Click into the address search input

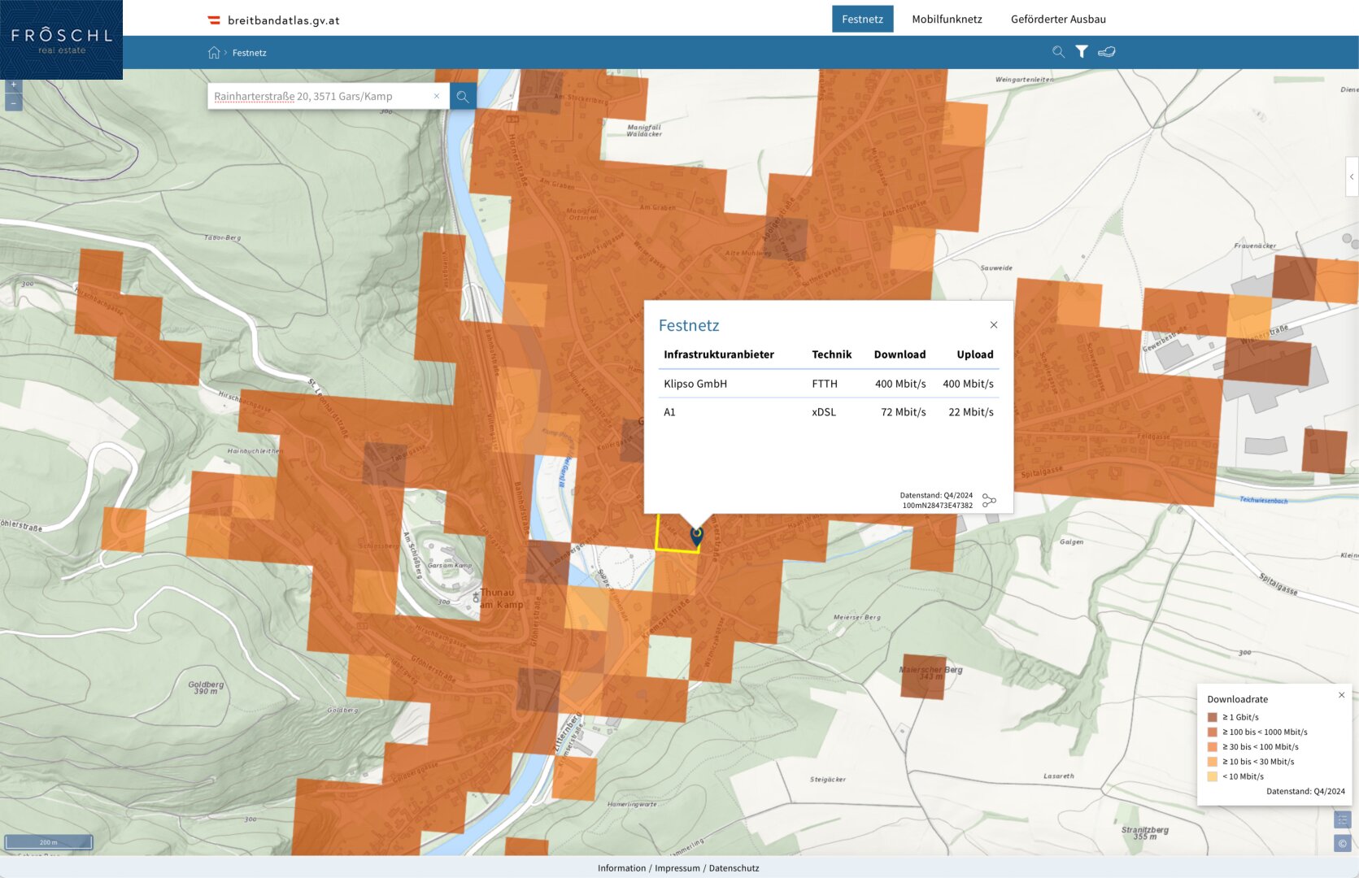(x=317, y=97)
